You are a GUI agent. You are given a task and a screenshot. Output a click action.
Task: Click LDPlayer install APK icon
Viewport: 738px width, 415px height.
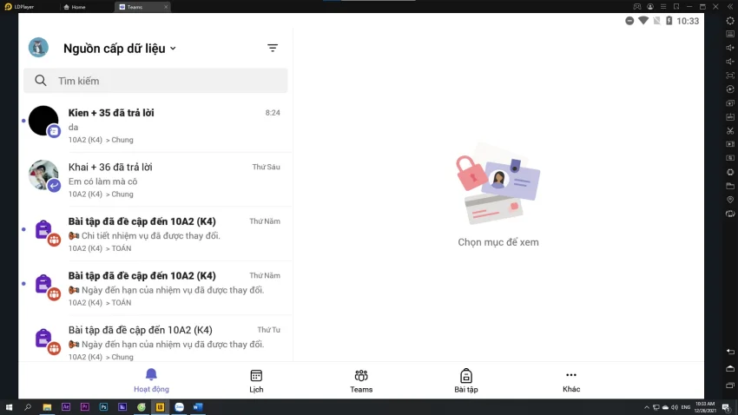click(730, 116)
